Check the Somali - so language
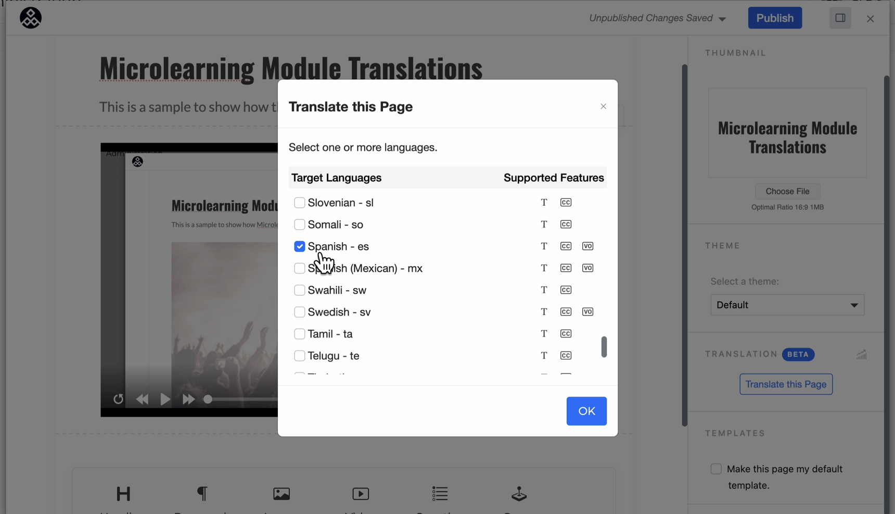895x514 pixels. click(x=300, y=224)
